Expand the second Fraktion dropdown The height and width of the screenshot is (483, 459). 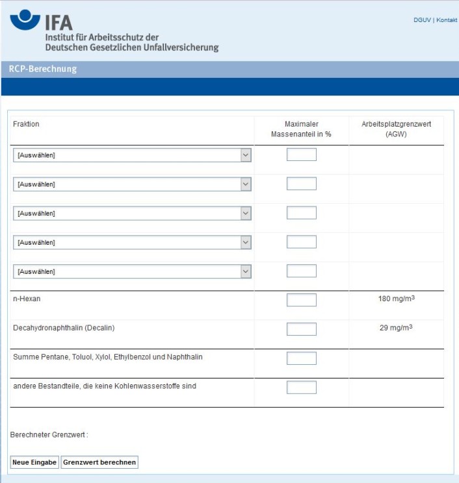[x=132, y=184]
